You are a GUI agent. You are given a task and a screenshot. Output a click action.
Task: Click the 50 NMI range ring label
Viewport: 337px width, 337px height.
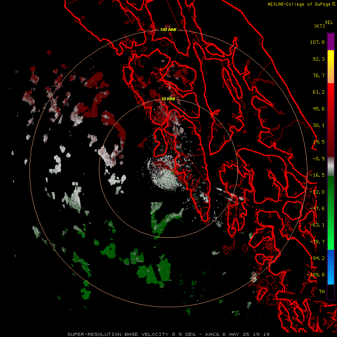[168, 99]
